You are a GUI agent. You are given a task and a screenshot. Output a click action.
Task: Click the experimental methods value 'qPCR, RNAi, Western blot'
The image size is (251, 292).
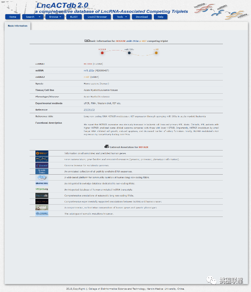coord(102,103)
